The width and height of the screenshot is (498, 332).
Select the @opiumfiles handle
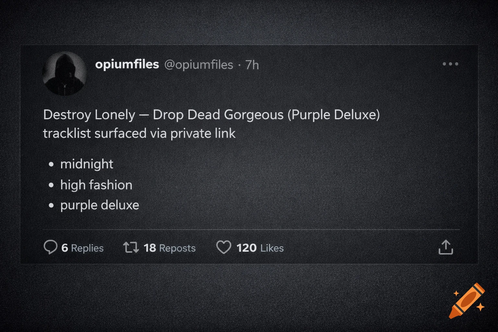199,65
